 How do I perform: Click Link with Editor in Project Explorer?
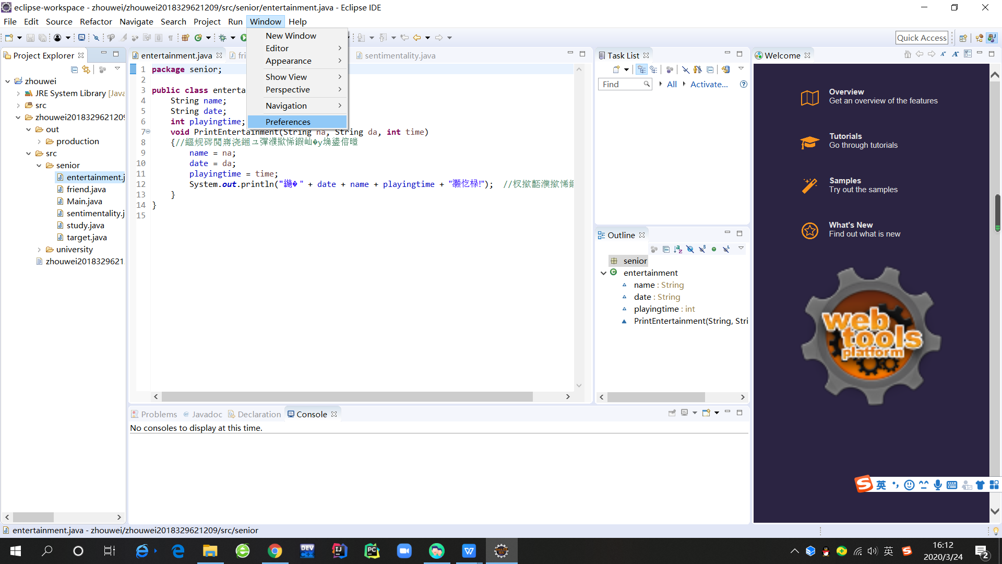(86, 69)
